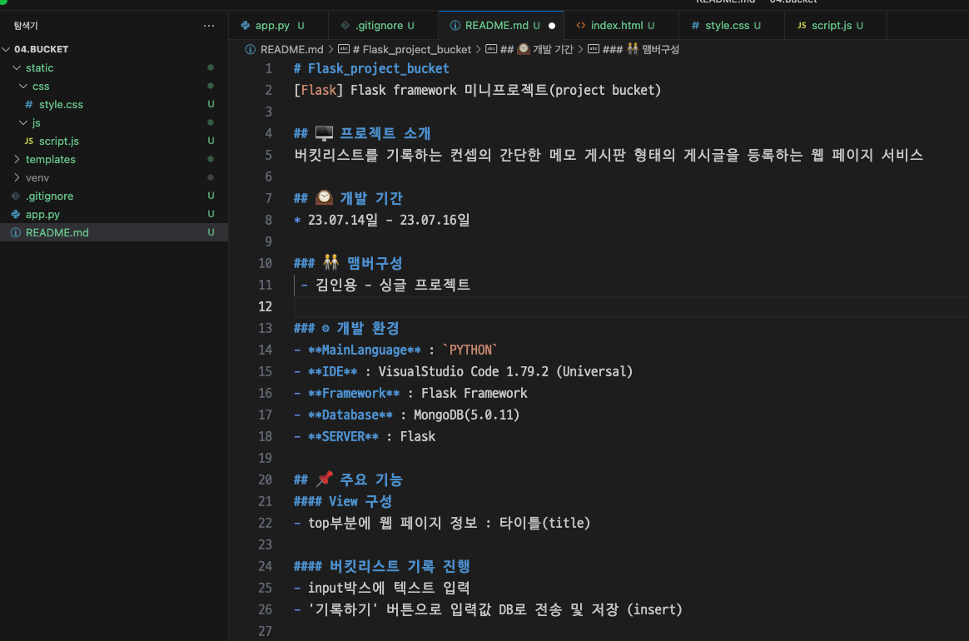
Task: Click the # Flask_project_bucket breadcrumb
Action: coord(411,49)
